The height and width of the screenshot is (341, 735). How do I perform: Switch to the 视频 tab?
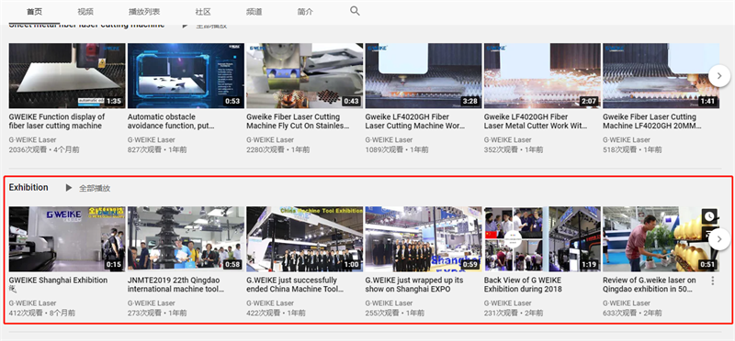coord(85,12)
